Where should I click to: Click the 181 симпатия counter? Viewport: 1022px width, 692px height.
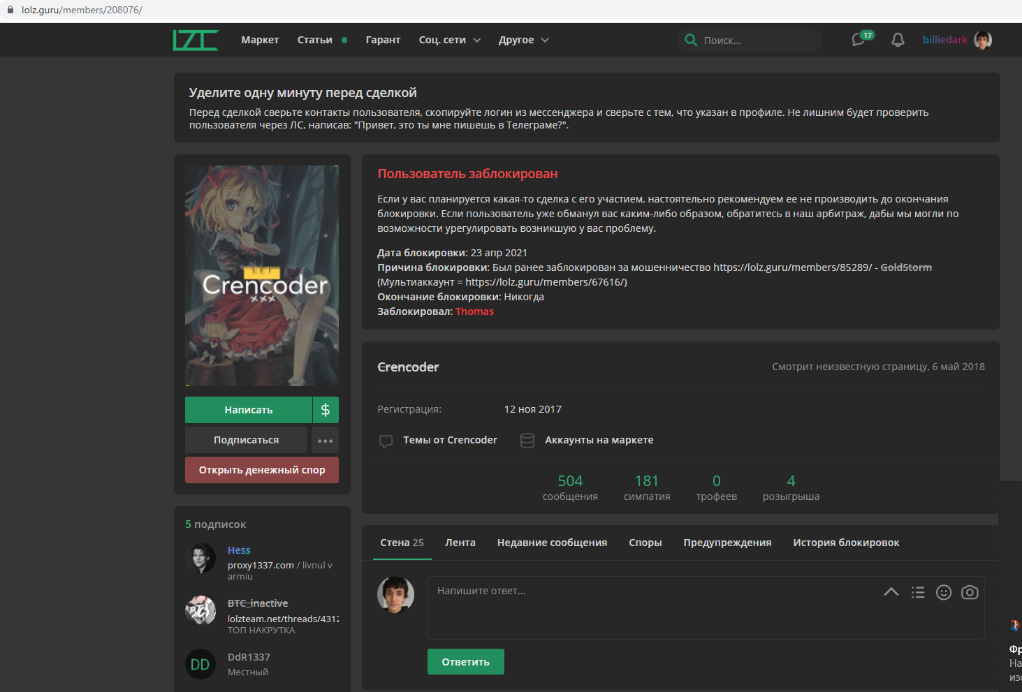[x=647, y=487]
